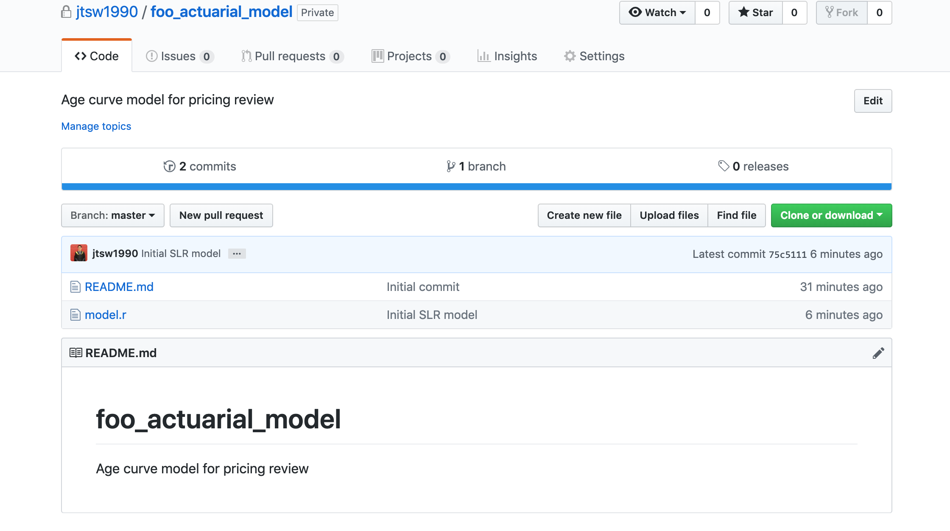Expand the Watch options menu

[682, 13]
